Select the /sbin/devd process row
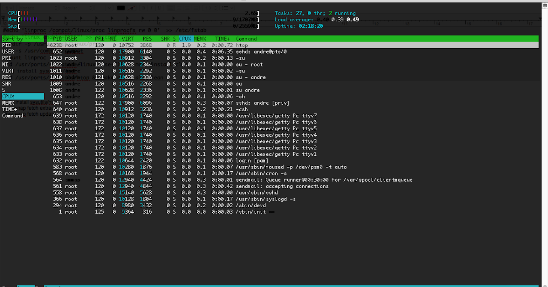 pyautogui.click(x=292, y=205)
